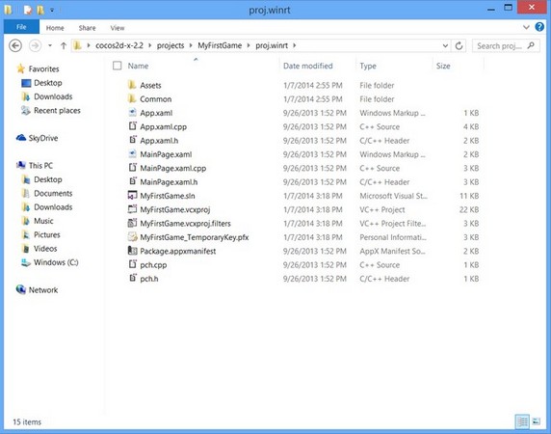Click the search magnifier icon
Screen dimensions: 551x434
531,45
